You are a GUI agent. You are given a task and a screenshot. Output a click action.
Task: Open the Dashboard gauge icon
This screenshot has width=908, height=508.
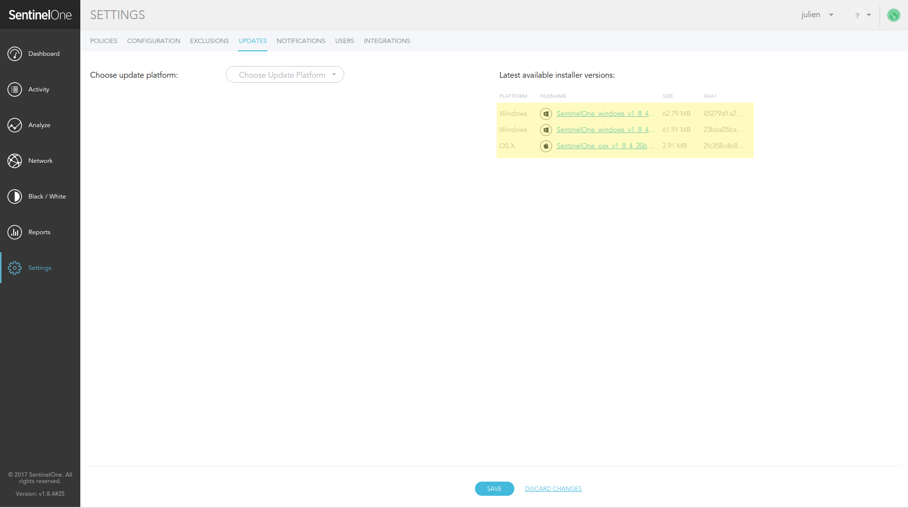[15, 54]
